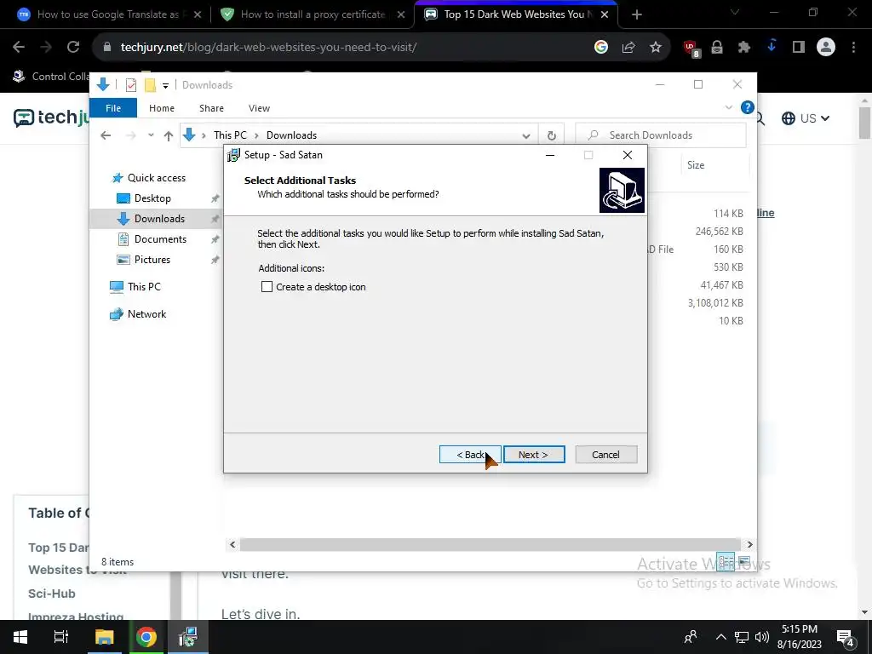872x654 pixels.
Task: Open Chrome downloads arrow icon
Action: coord(772,47)
